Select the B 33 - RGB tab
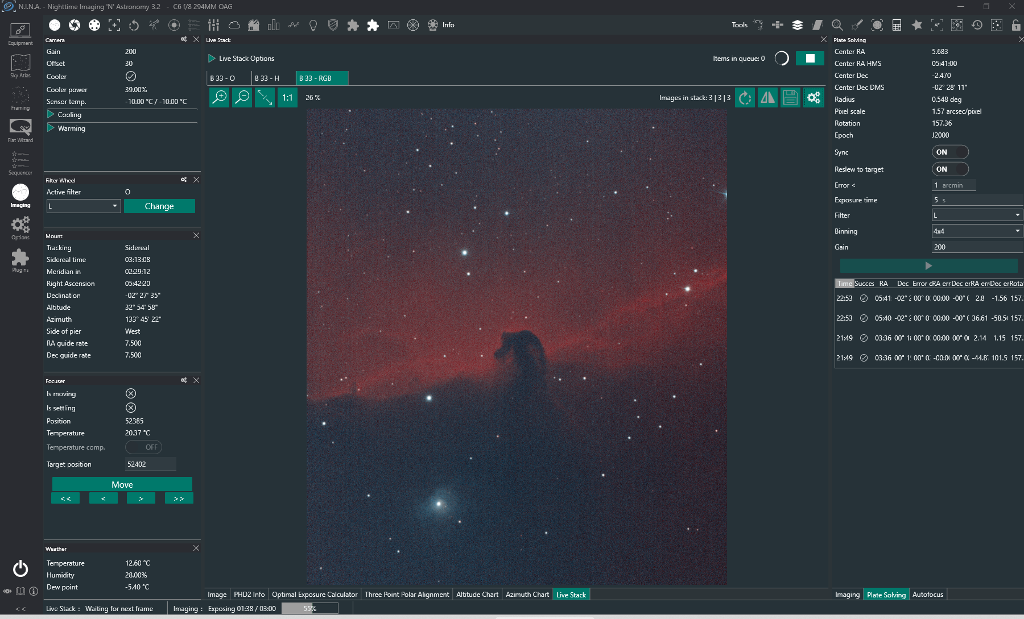1024x619 pixels. click(x=322, y=78)
